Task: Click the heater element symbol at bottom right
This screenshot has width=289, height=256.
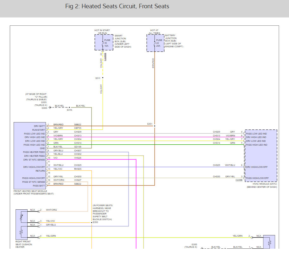Action: click(269, 242)
